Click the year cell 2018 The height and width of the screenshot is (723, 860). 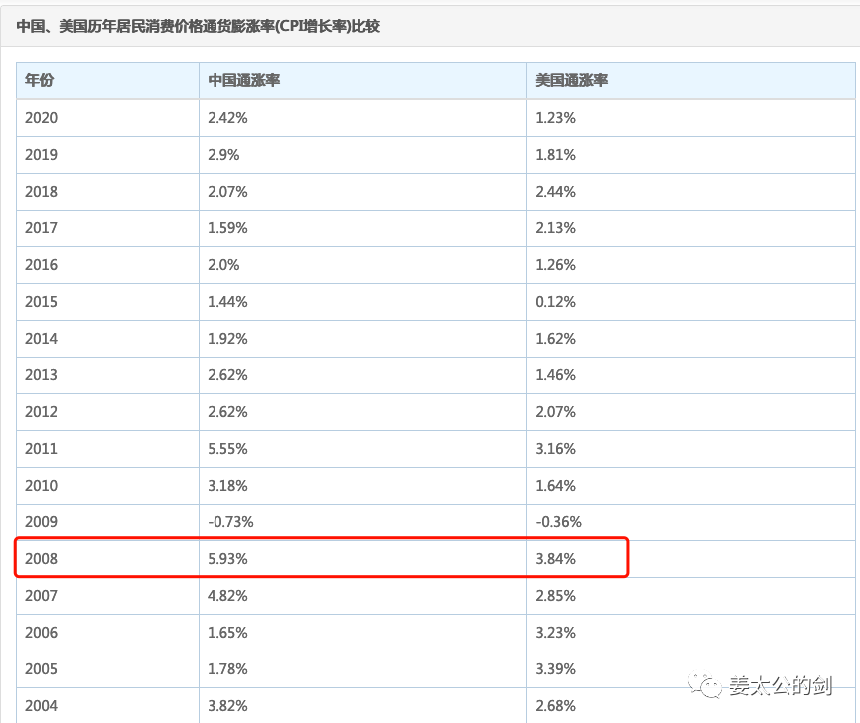(x=41, y=192)
